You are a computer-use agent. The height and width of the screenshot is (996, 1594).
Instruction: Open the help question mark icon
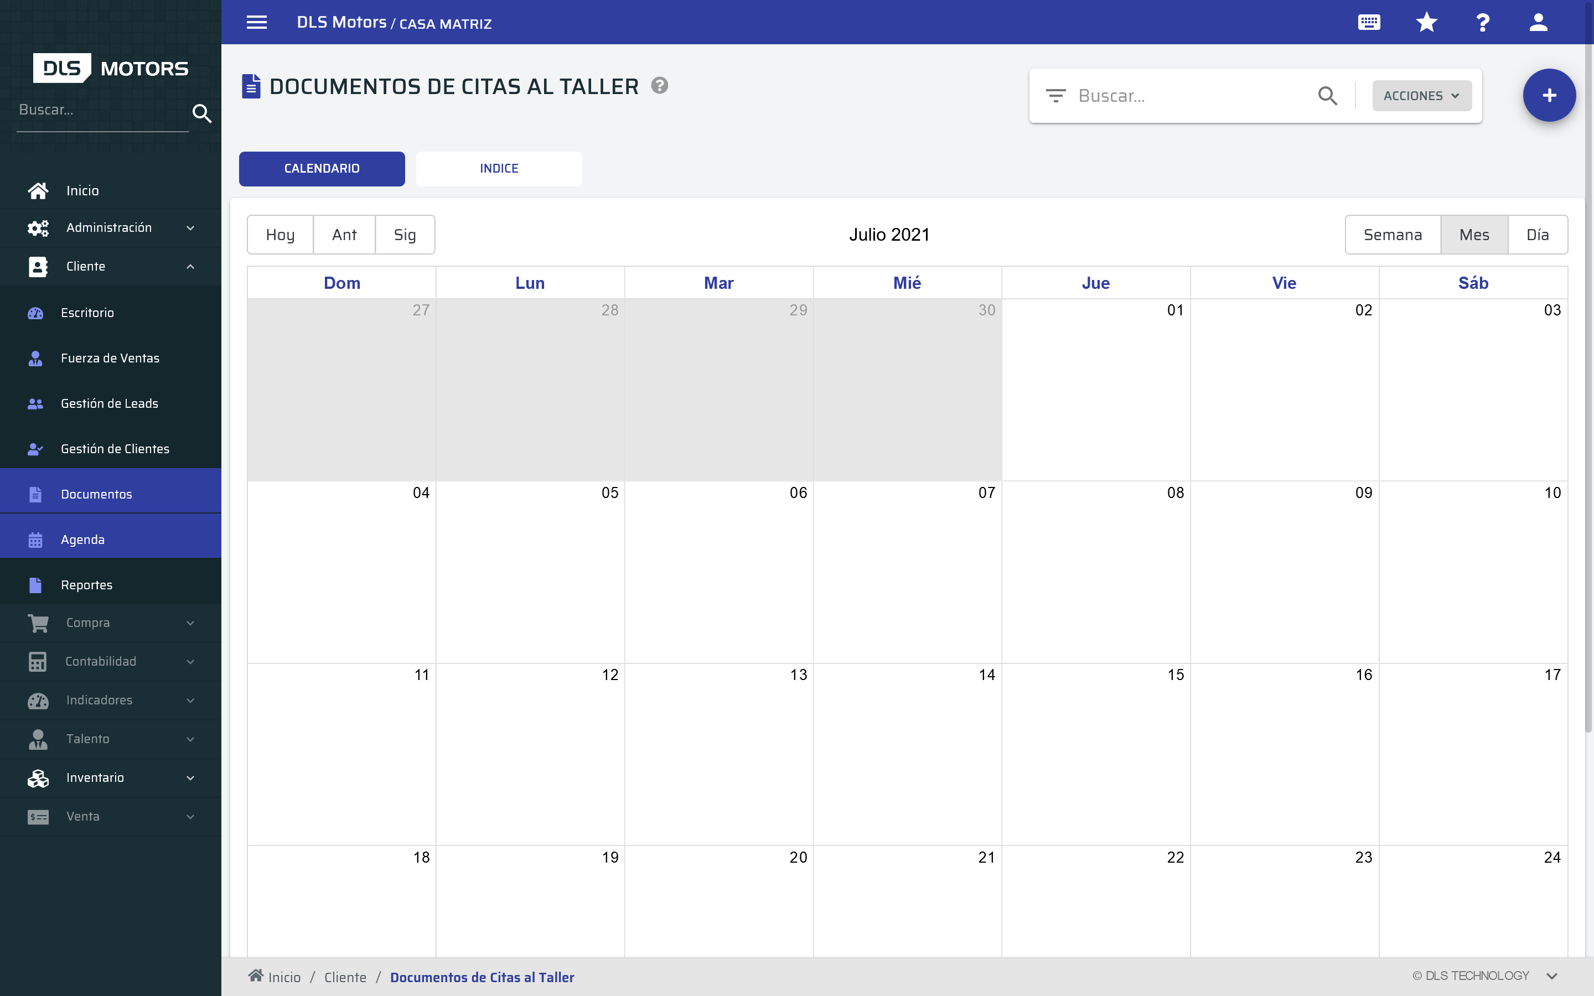[1483, 22]
